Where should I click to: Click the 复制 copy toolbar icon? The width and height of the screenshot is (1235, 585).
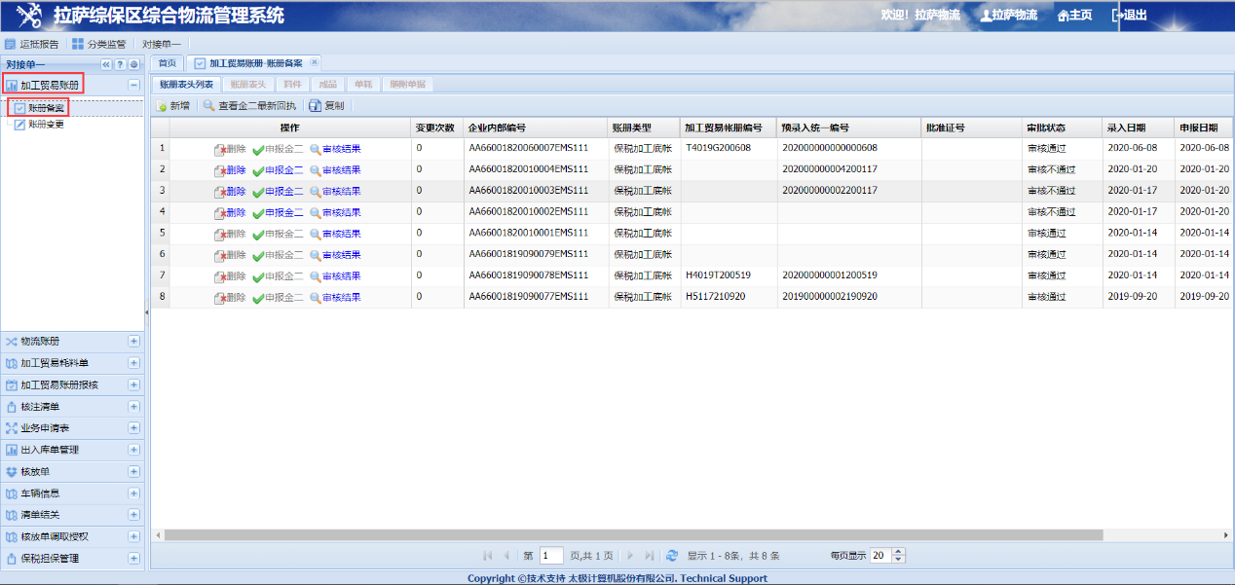point(315,106)
